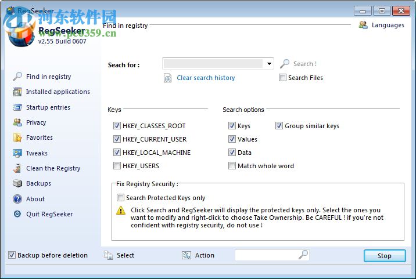The width and height of the screenshot is (416, 279).
Task: Click the Tweaks sidebar icon
Action: point(17,153)
